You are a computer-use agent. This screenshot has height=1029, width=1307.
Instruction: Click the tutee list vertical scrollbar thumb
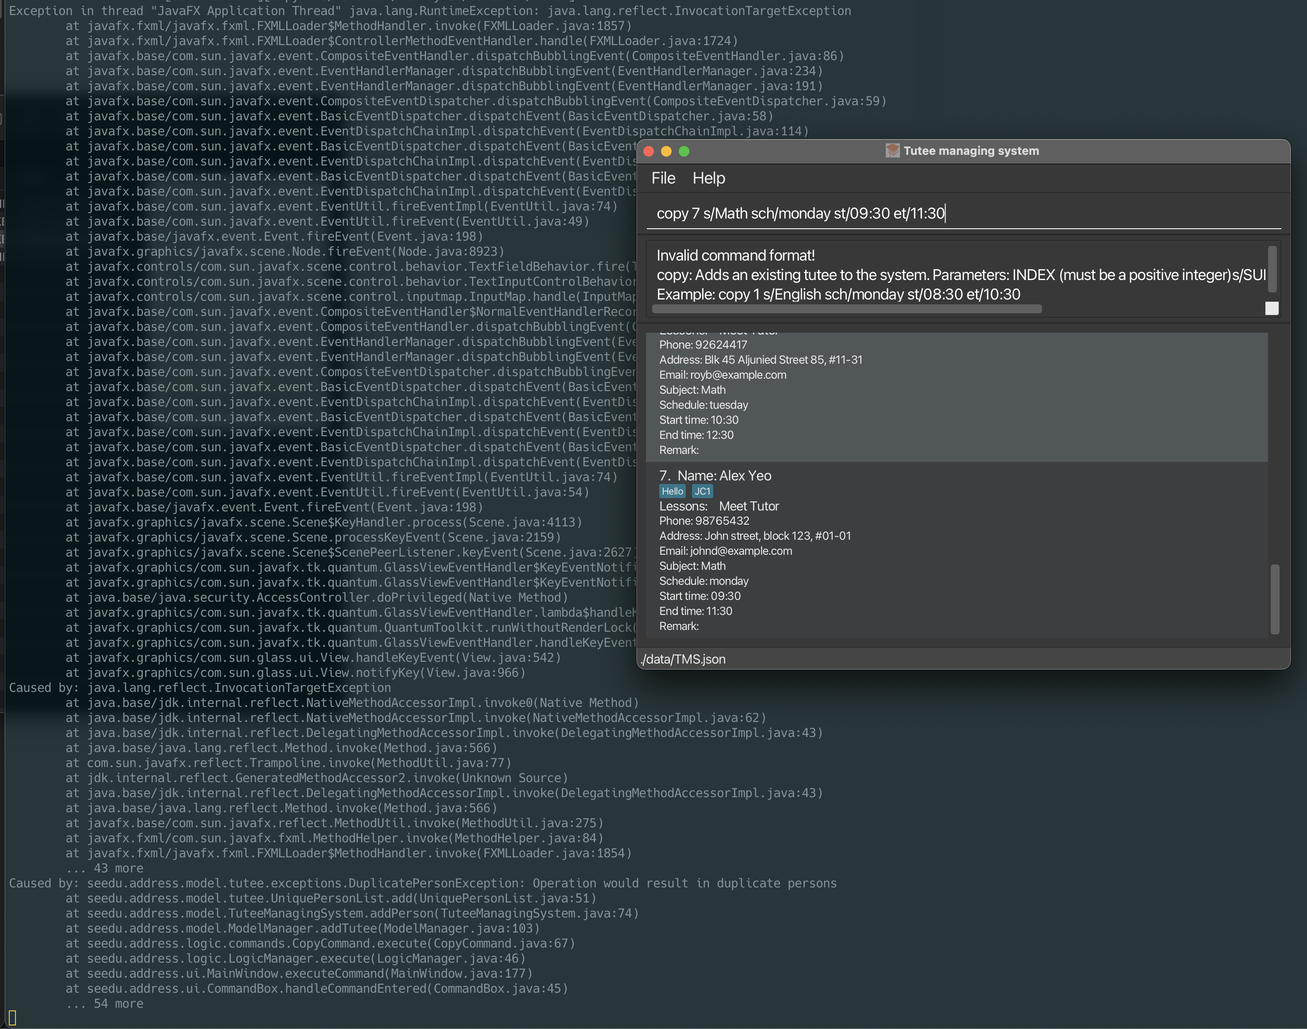tap(1274, 599)
